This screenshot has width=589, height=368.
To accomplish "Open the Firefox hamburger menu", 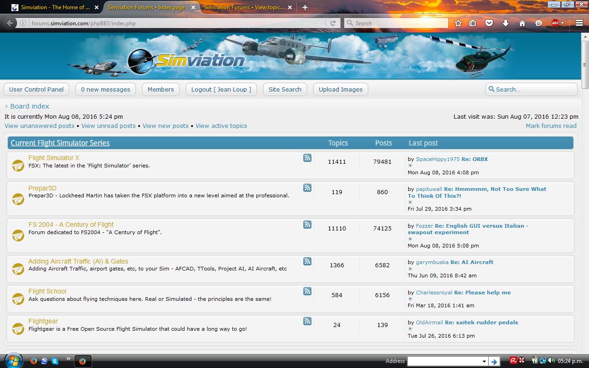I will (x=579, y=23).
